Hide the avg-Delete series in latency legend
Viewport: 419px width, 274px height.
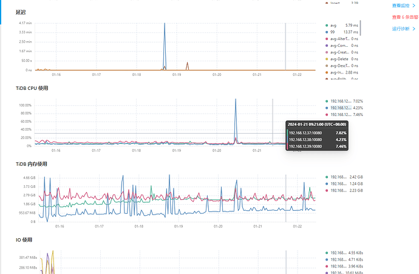(x=340, y=58)
